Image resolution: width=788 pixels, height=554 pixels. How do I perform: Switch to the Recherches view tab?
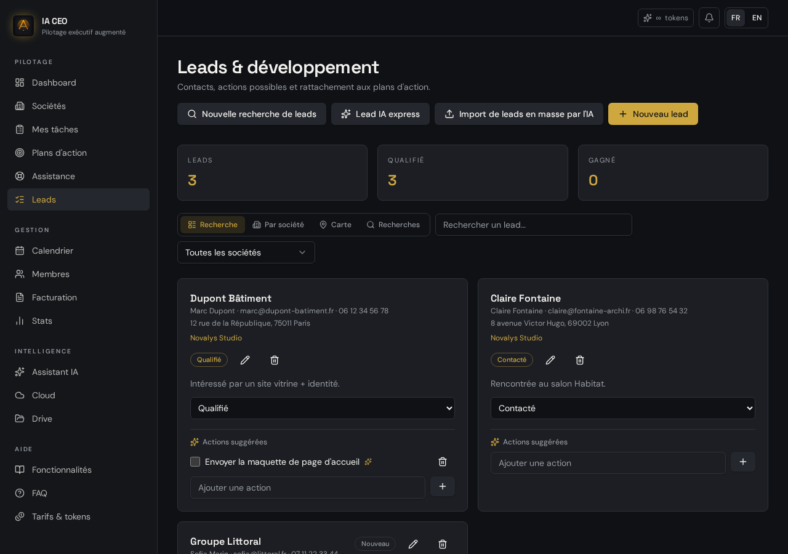click(393, 225)
